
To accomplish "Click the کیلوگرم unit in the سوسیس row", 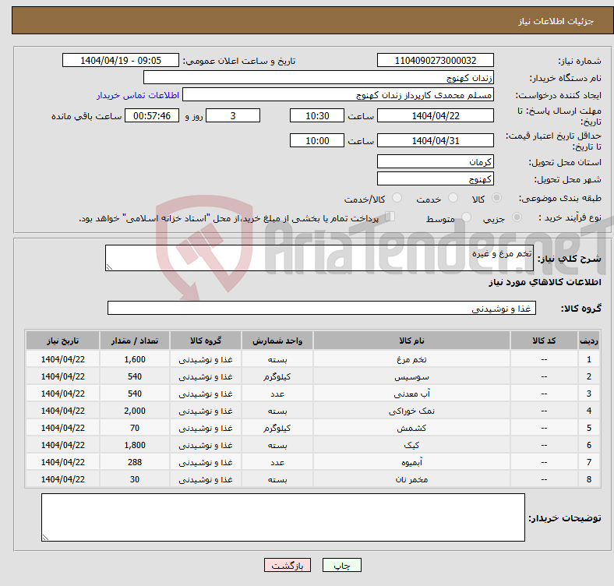I will [x=277, y=376].
